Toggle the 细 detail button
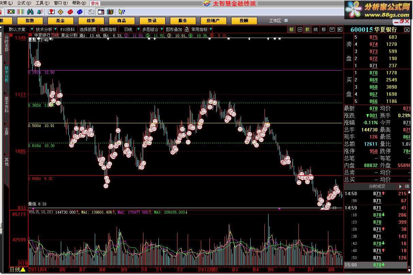The width and height of the screenshot is (413, 275). 407,186
